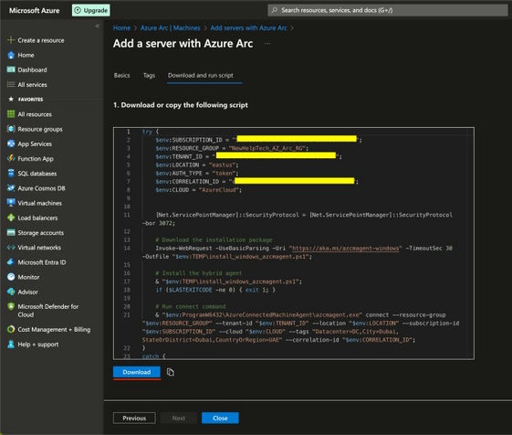Open Function App service
This screenshot has height=435, width=512.
tap(30, 159)
